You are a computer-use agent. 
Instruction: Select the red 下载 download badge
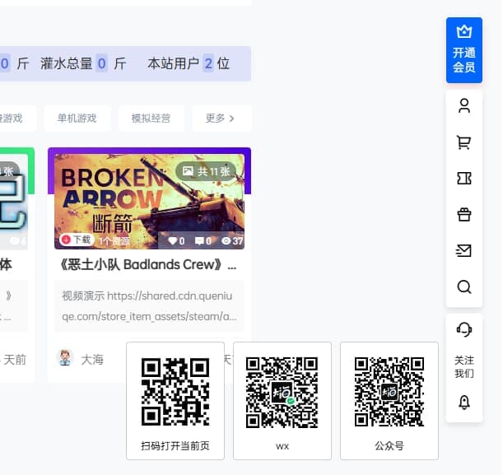77,240
